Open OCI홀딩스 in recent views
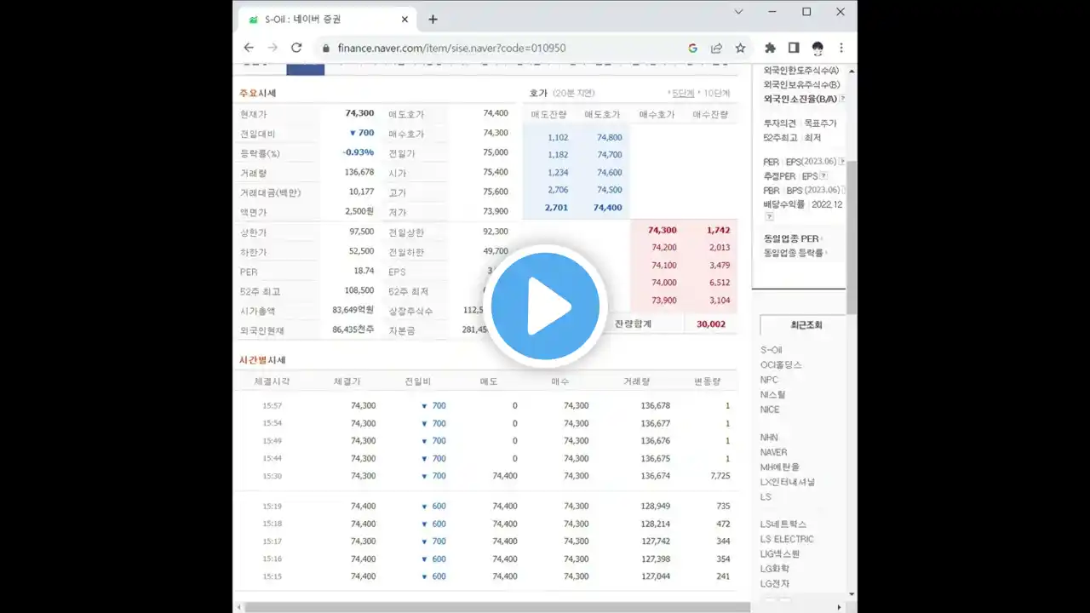This screenshot has width=1090, height=613. tap(781, 364)
